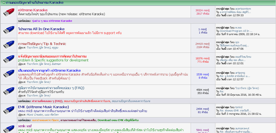276x133 pixels.
Task: Click the USB icon beside โปรแกรม All In One Karaoke
Action: click(9, 31)
